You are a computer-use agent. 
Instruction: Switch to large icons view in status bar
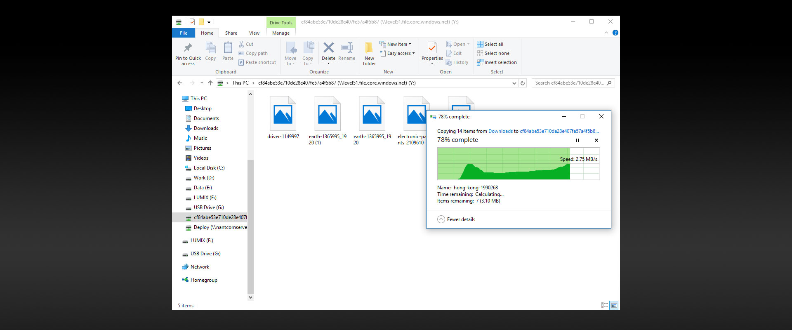tap(614, 305)
